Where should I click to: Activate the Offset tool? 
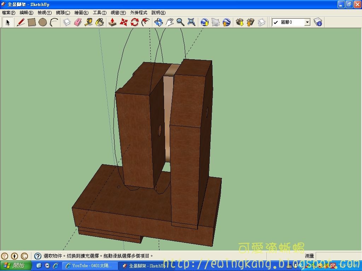pos(145,22)
